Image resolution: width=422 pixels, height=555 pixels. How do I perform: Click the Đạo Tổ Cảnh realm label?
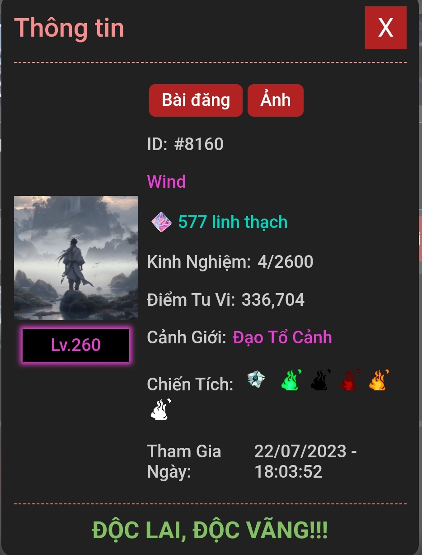pos(282,337)
